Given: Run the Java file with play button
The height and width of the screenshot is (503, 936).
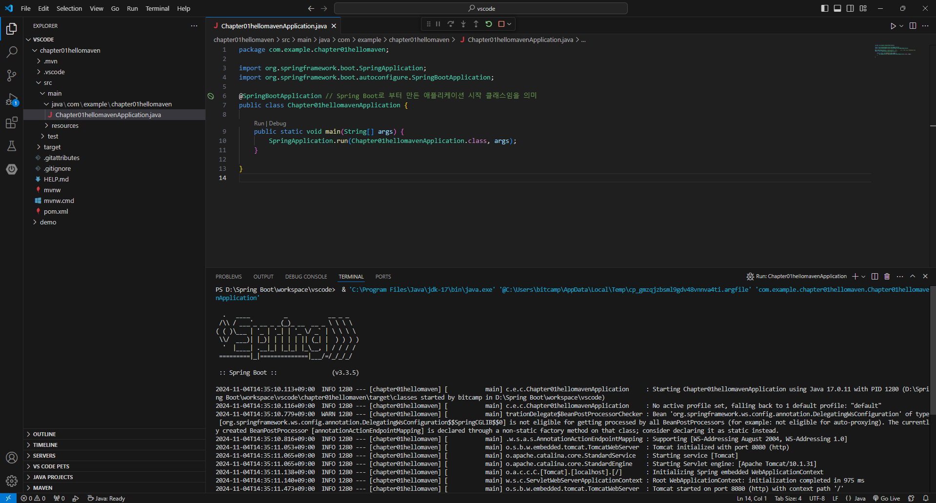Looking at the screenshot, I should [x=893, y=26].
